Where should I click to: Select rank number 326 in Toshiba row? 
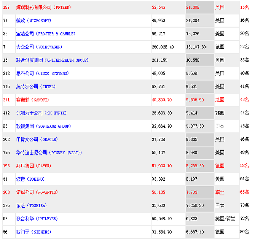[x=6, y=205]
